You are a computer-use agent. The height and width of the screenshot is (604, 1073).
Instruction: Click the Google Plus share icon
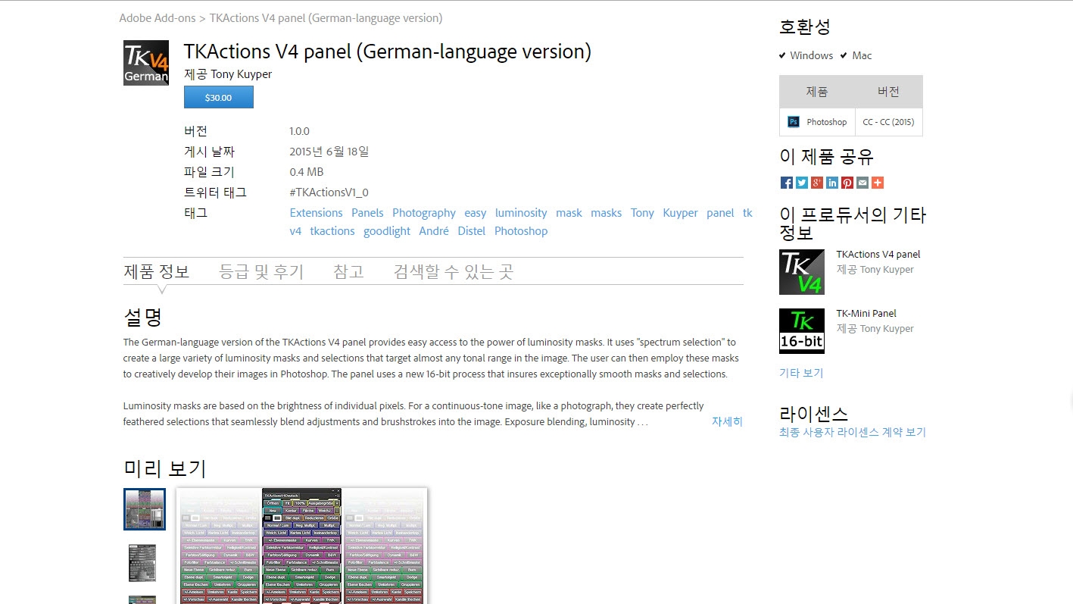point(816,183)
